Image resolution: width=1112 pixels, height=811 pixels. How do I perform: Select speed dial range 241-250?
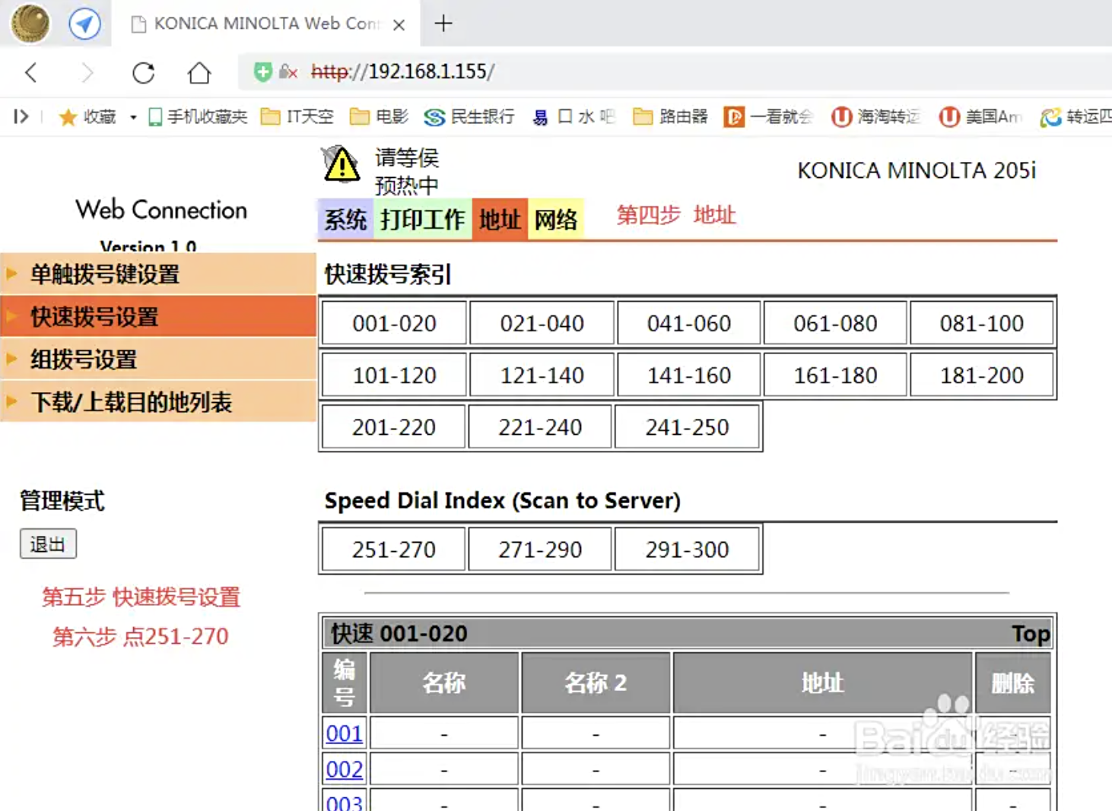687,427
